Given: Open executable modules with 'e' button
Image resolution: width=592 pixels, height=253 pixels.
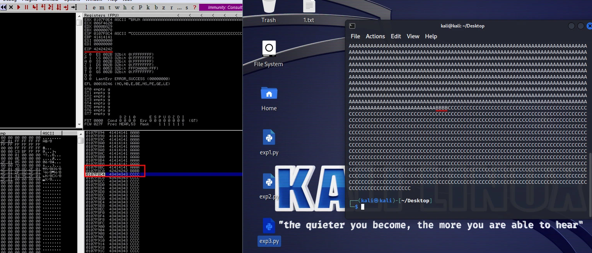Looking at the screenshot, I should 94,7.
